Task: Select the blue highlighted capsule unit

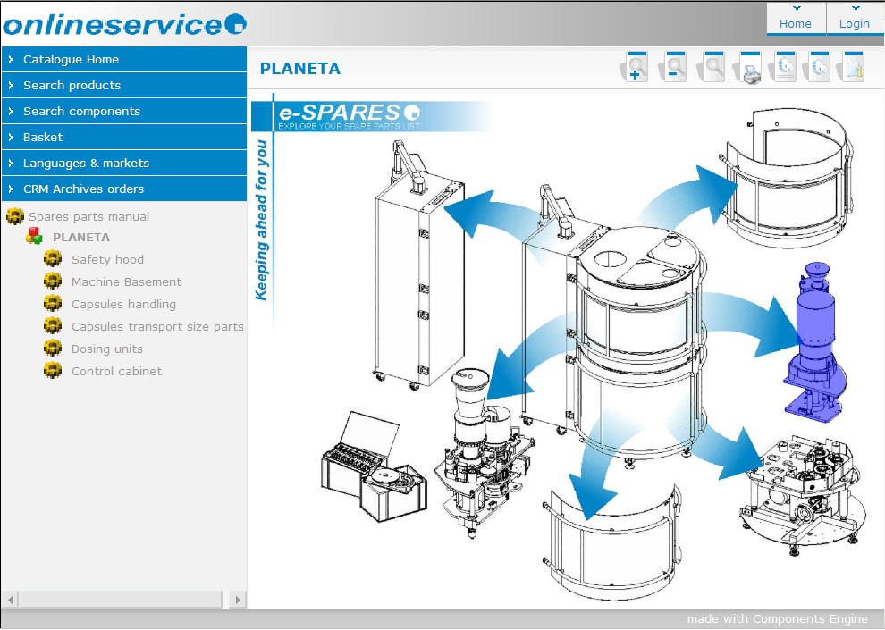Action: point(814,341)
